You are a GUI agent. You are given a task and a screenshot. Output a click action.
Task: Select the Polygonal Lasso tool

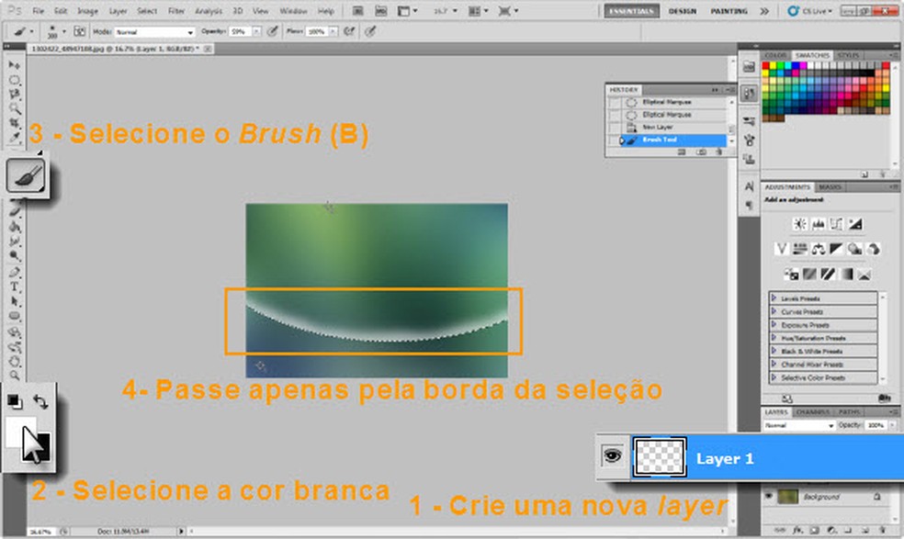(x=15, y=94)
